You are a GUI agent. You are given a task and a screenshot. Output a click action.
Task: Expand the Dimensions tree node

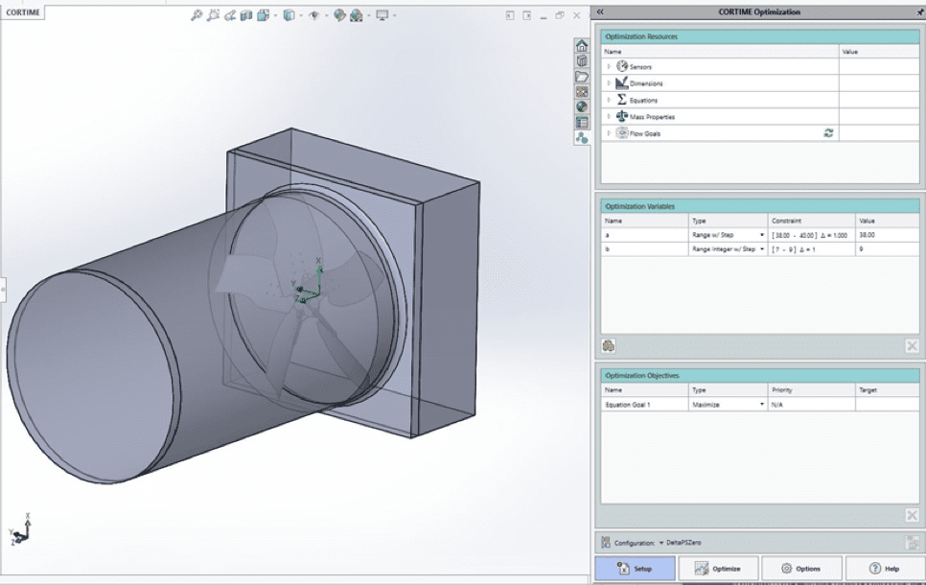(609, 83)
